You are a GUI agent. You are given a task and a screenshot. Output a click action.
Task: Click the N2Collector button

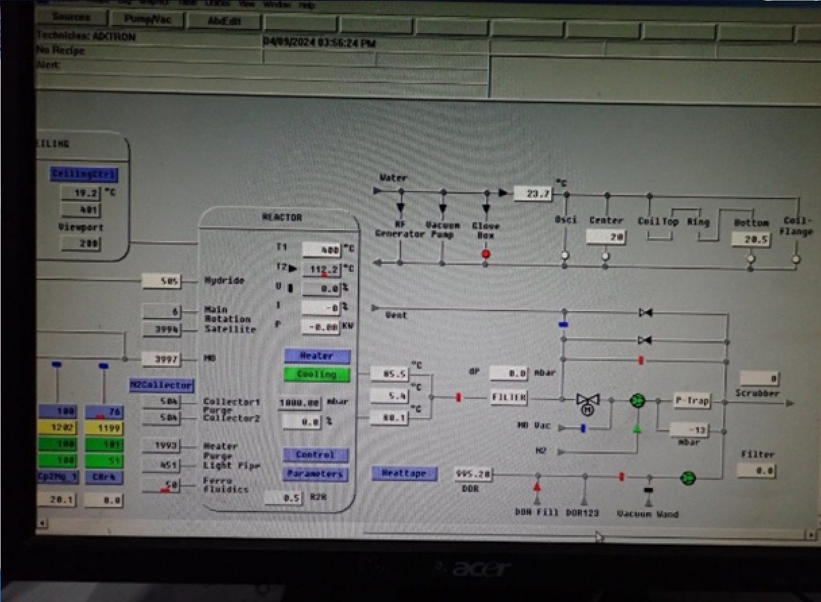pos(161,385)
